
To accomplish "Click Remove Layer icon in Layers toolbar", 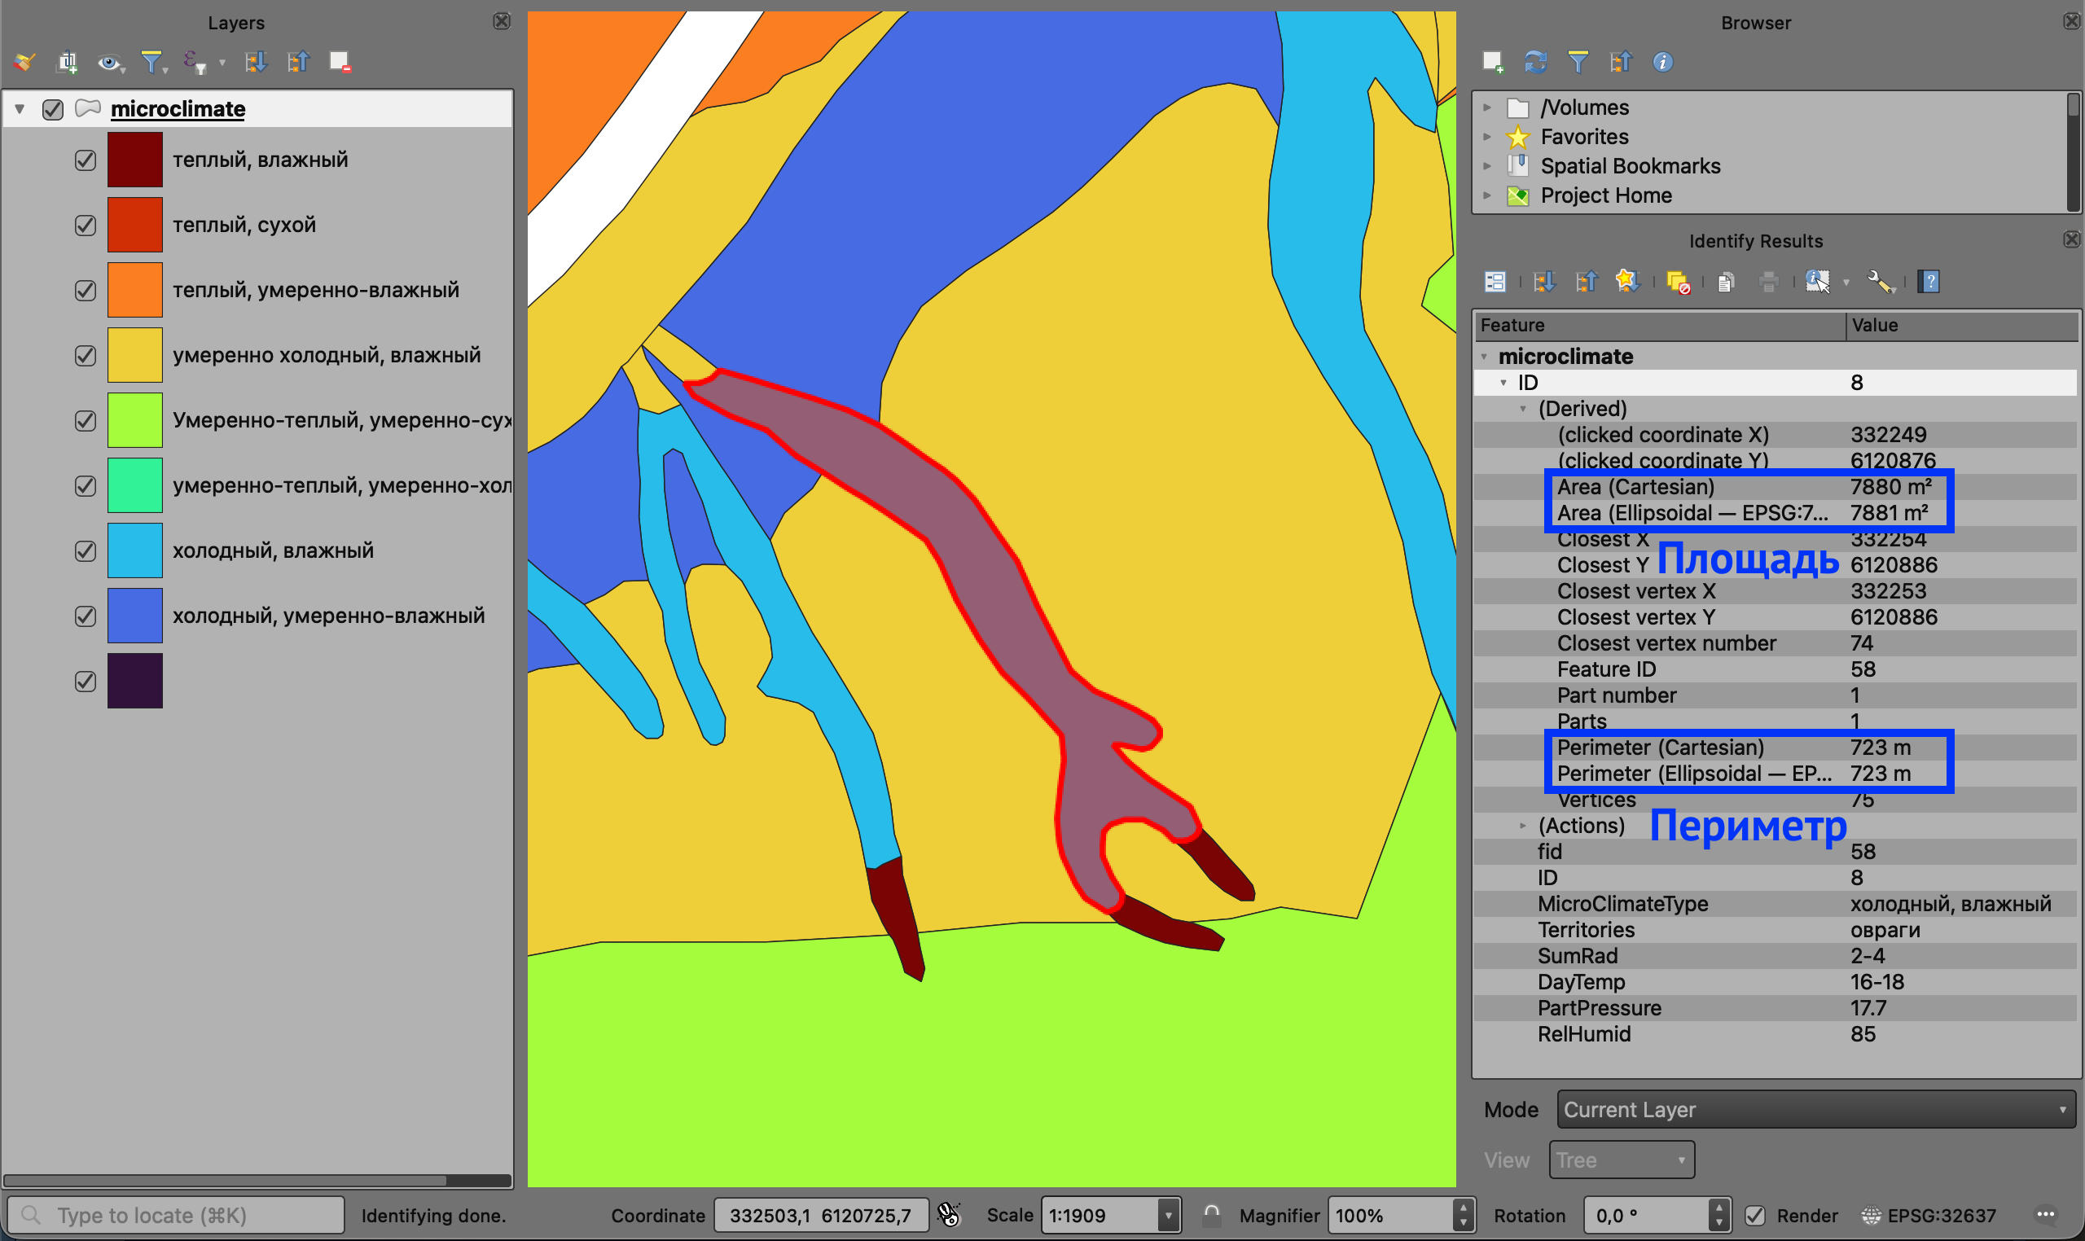I will (340, 62).
